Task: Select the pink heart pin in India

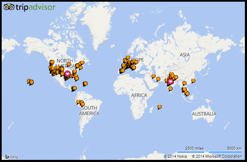Action: 170,81
